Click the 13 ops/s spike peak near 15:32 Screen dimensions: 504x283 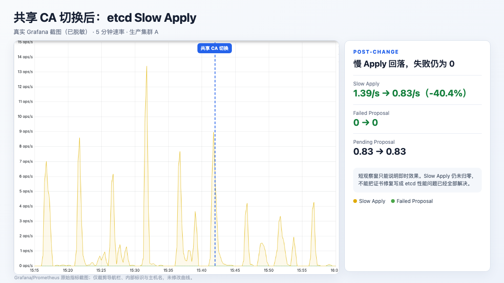(x=147, y=66)
